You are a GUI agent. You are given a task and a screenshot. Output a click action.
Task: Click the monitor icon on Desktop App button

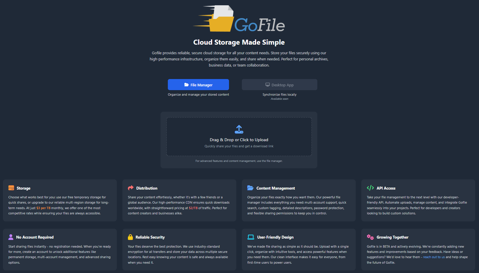267,85
